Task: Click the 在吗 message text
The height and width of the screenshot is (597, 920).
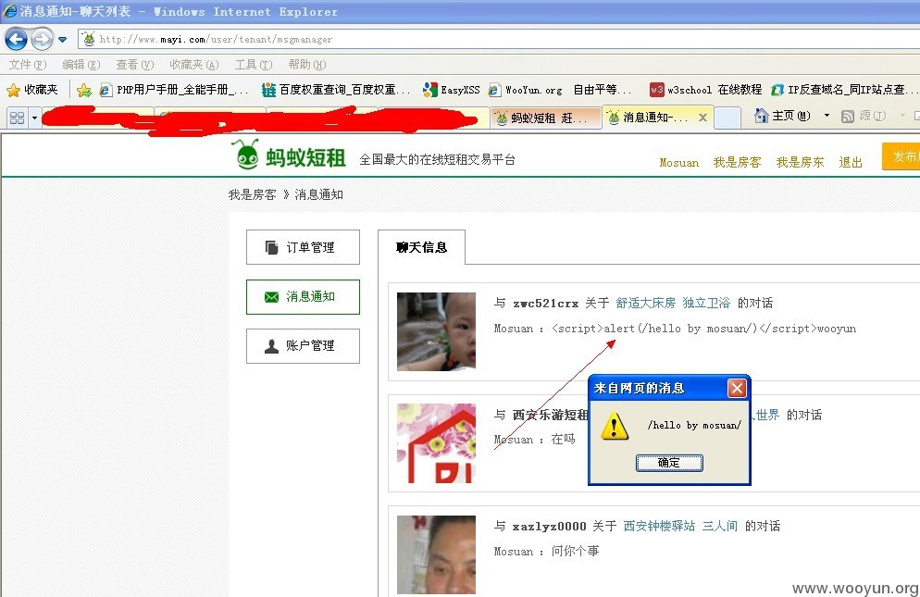Action: coord(564,439)
